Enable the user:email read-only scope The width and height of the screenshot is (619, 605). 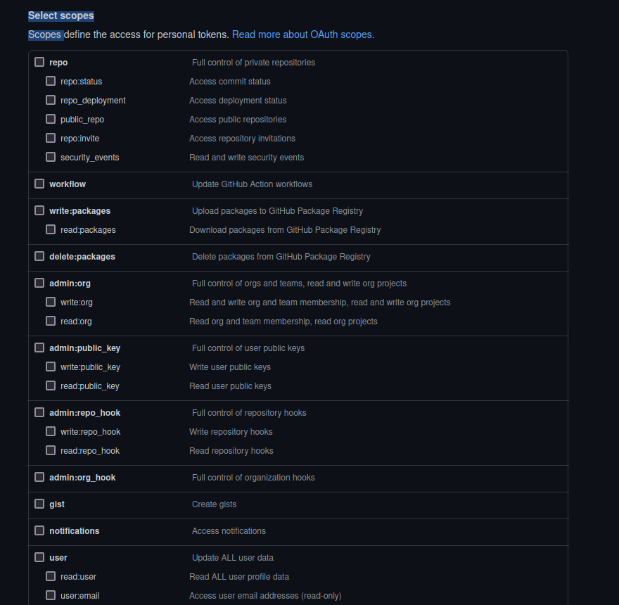pyautogui.click(x=50, y=594)
